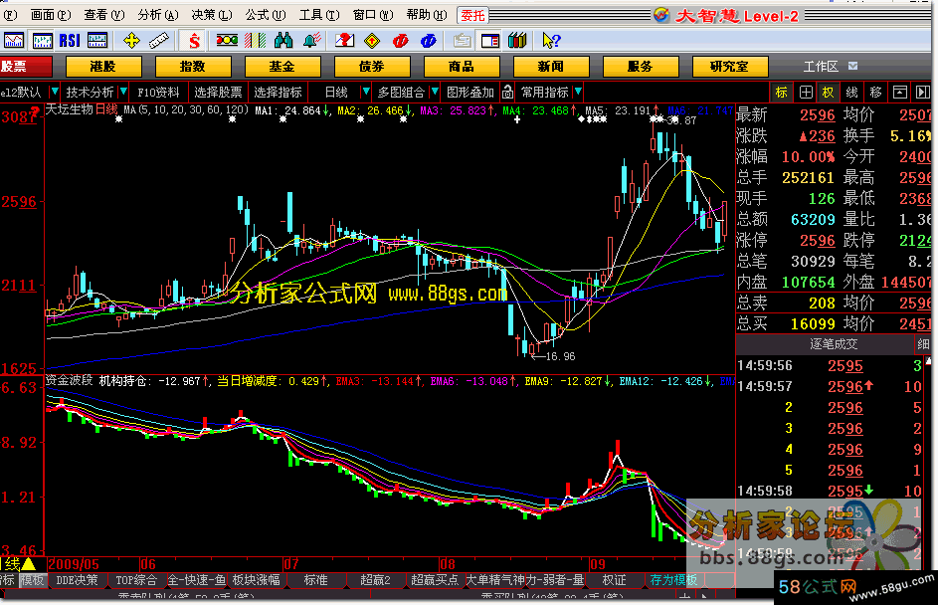Click the red question mark chart icon

[x=344, y=40]
